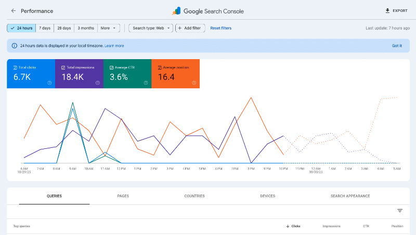This screenshot has width=416, height=235.
Task: Uncheck the Total clicks checkbox
Action: click(x=15, y=67)
